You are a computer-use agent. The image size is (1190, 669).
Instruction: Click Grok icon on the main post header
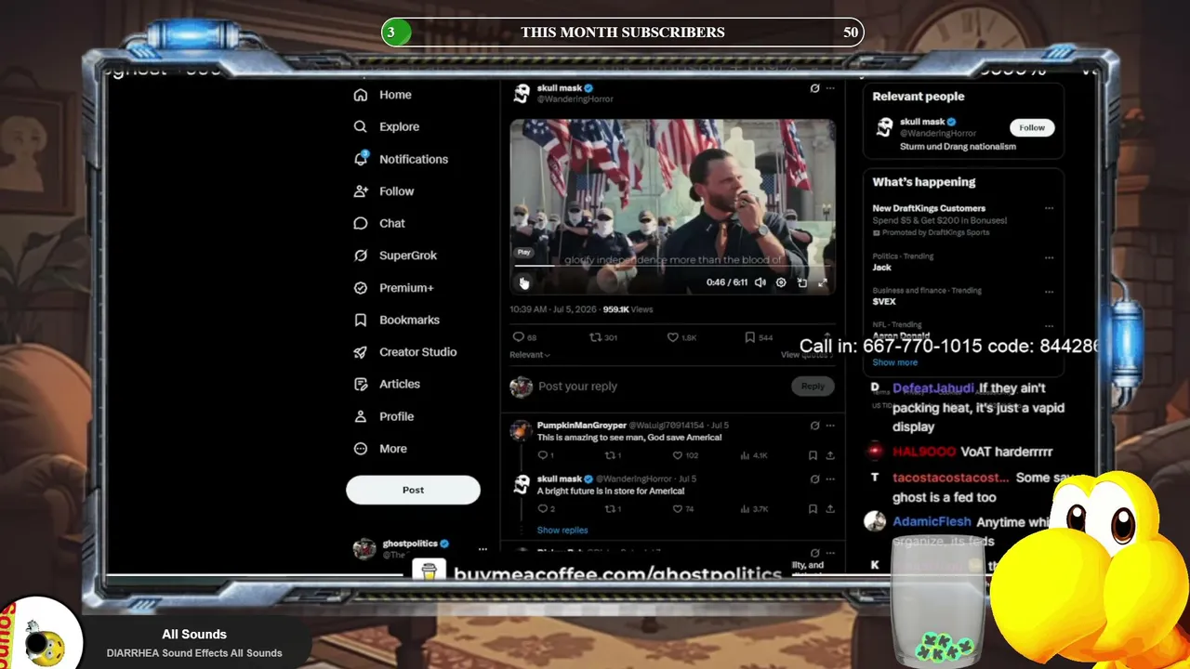814,88
